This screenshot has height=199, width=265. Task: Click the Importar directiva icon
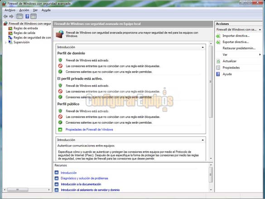pyautogui.click(x=218, y=36)
